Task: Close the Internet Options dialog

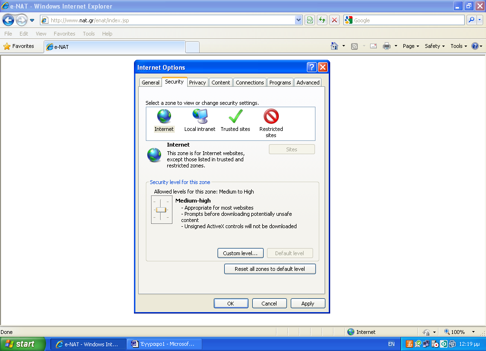Action: click(x=323, y=67)
